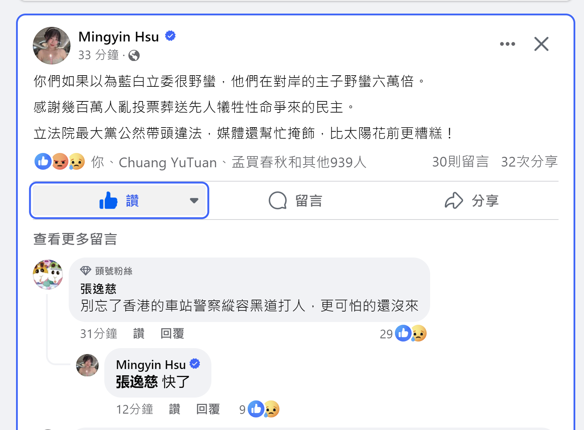
Task: Reply to 張逸慈's comment
Action: click(172, 333)
